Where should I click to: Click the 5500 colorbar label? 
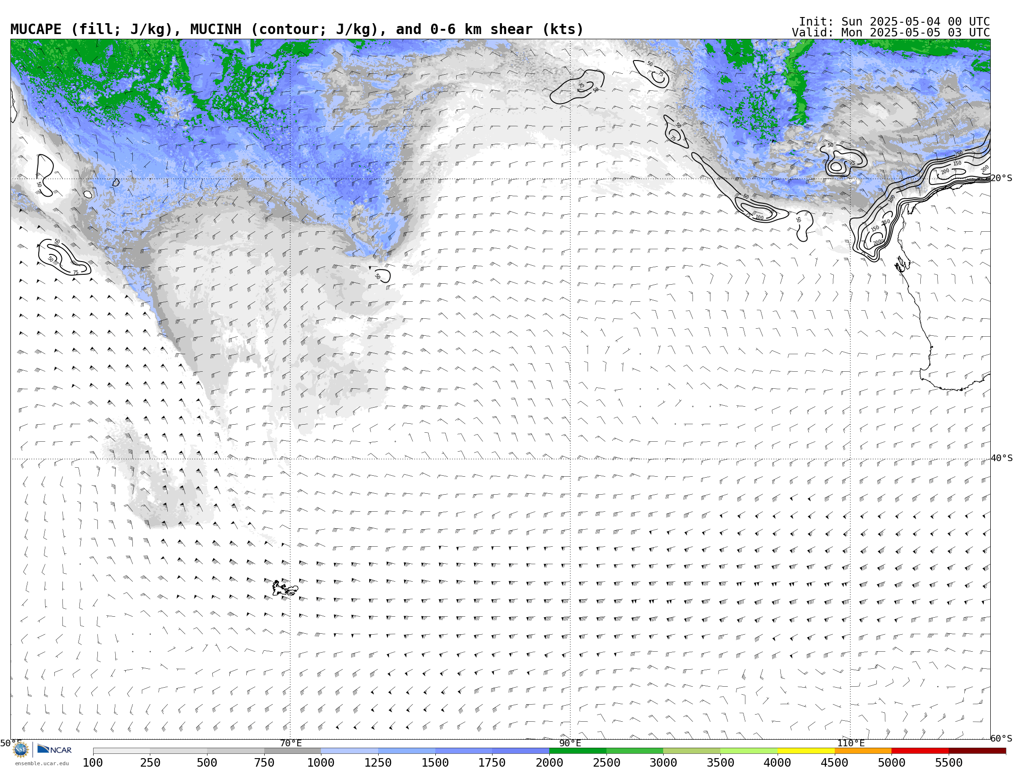click(x=949, y=763)
